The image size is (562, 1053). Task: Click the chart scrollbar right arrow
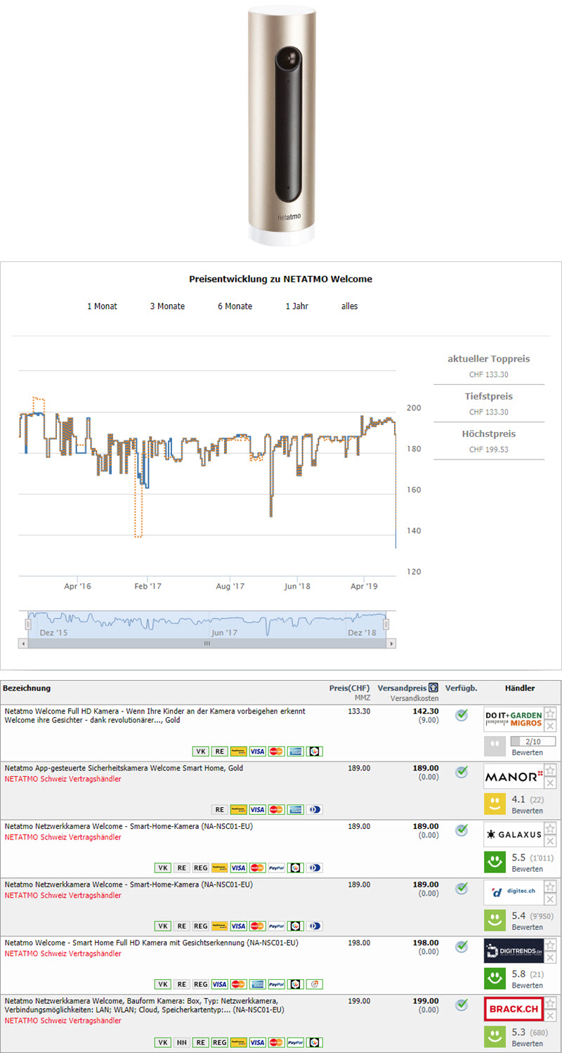391,643
